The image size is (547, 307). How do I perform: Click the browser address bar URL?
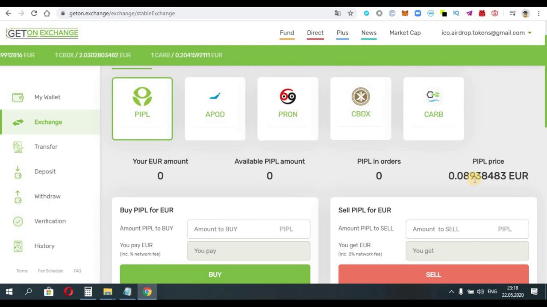pos(122,13)
